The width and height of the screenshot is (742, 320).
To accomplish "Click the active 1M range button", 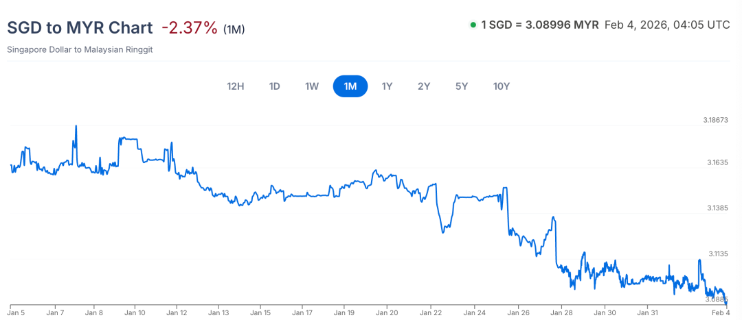I will pyautogui.click(x=350, y=86).
